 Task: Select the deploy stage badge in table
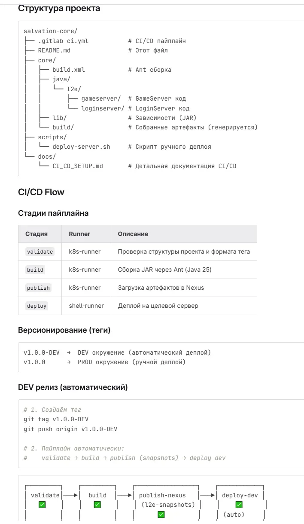point(36,306)
